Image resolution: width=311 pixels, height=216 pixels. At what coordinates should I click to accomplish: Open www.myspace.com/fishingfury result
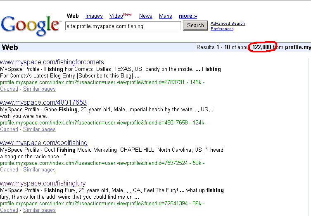(43, 183)
